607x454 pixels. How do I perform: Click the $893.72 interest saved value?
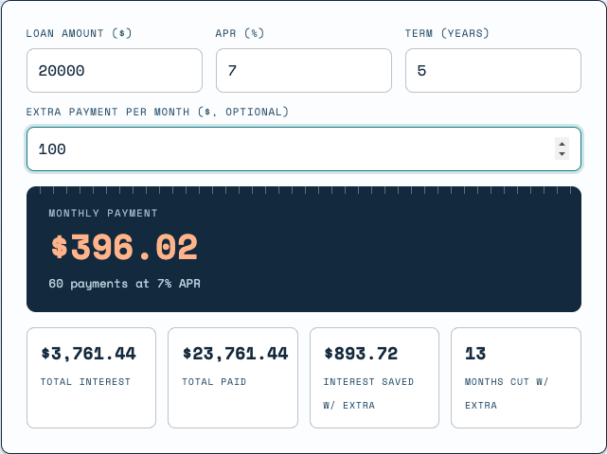(361, 354)
